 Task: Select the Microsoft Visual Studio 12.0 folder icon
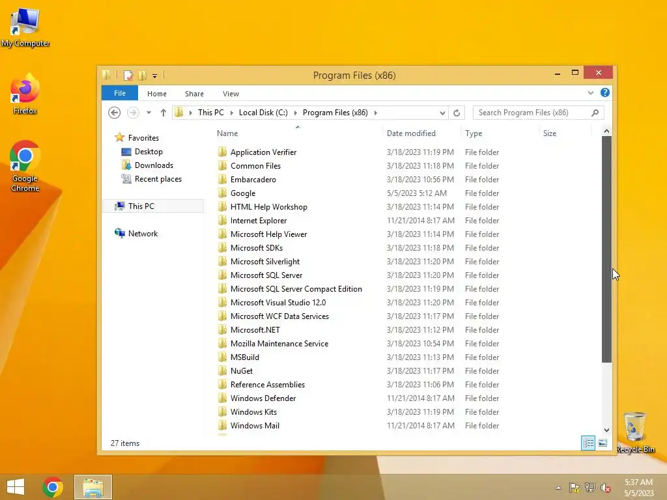(222, 302)
